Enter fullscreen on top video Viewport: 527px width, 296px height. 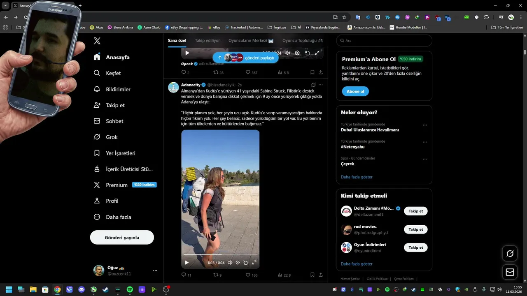point(317,53)
